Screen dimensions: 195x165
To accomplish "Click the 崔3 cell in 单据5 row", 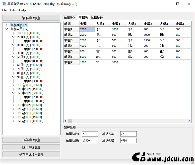I will click(x=167, y=51).
